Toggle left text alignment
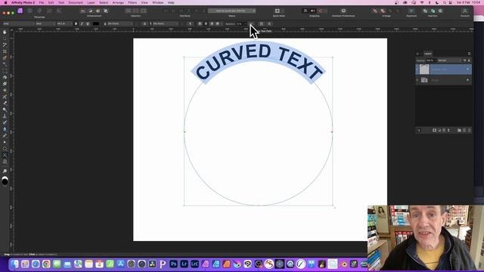This screenshot has width=484, height=272. (x=200, y=23)
